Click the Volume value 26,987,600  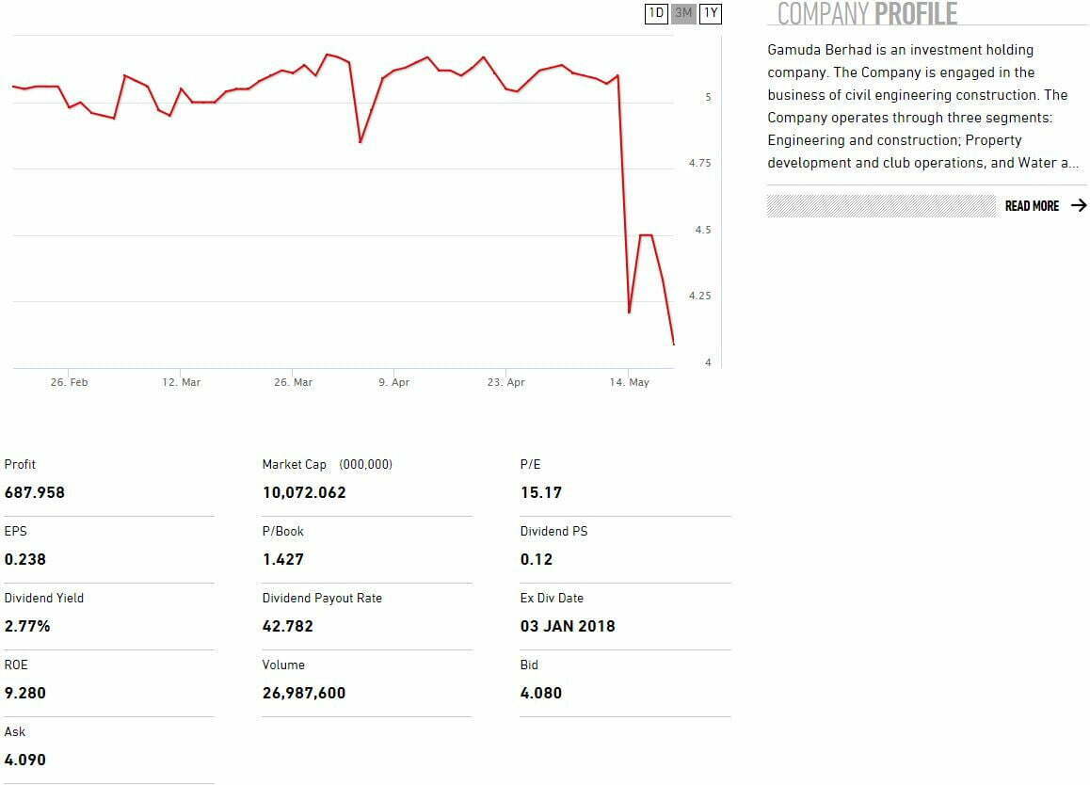tap(304, 693)
